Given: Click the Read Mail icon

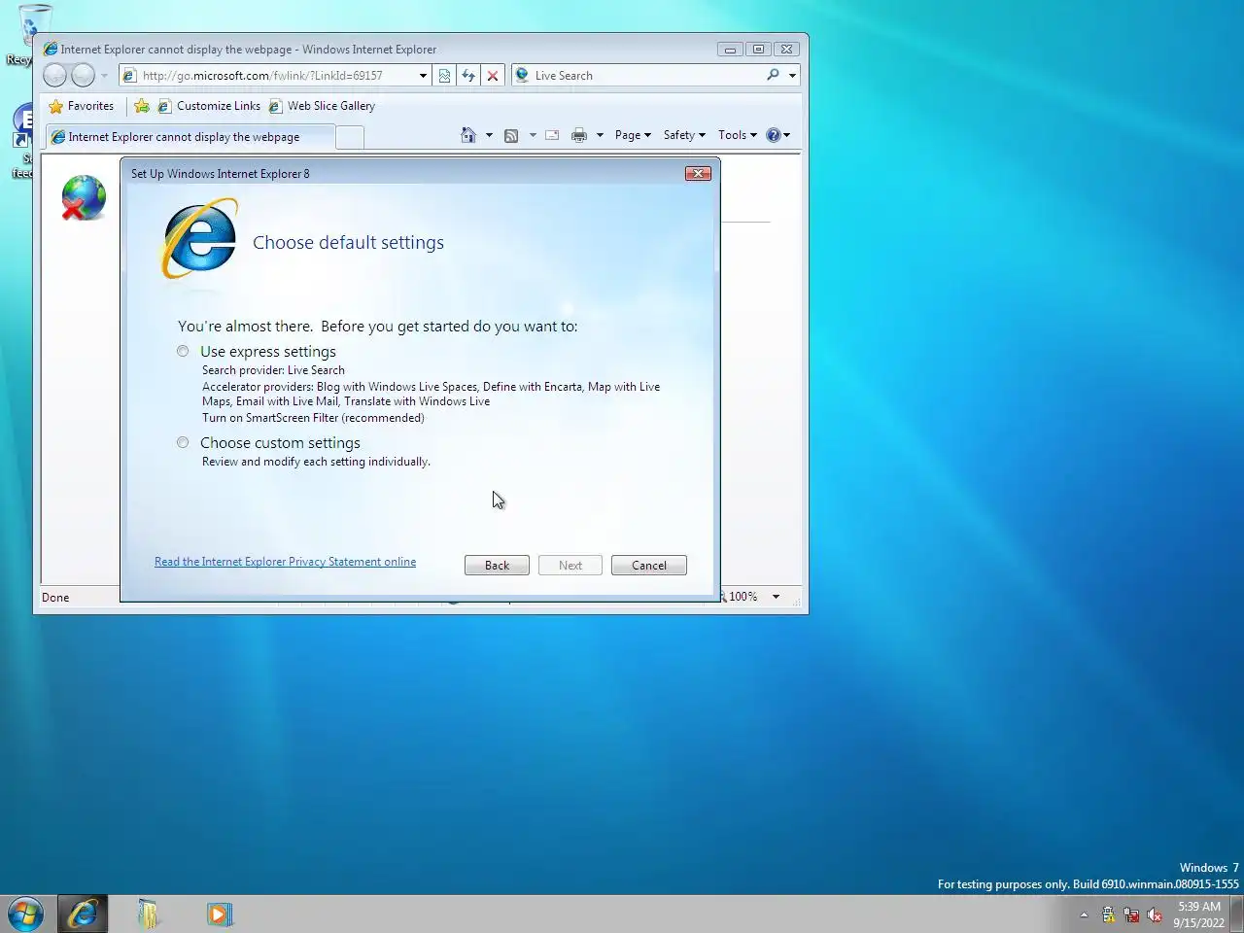Looking at the screenshot, I should tap(552, 135).
